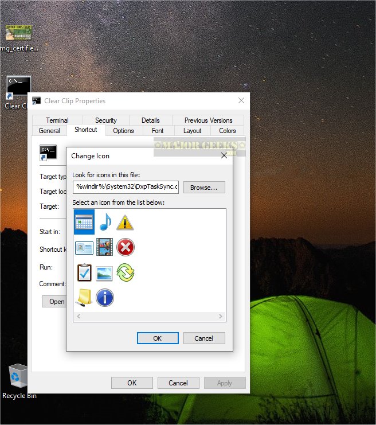This screenshot has width=376, height=425.
Task: Pick the yellow warning triangle icon
Action: pyautogui.click(x=125, y=223)
